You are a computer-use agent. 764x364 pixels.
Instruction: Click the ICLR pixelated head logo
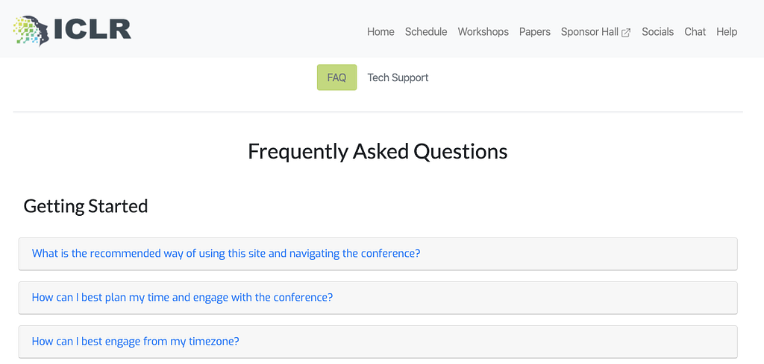(31, 30)
